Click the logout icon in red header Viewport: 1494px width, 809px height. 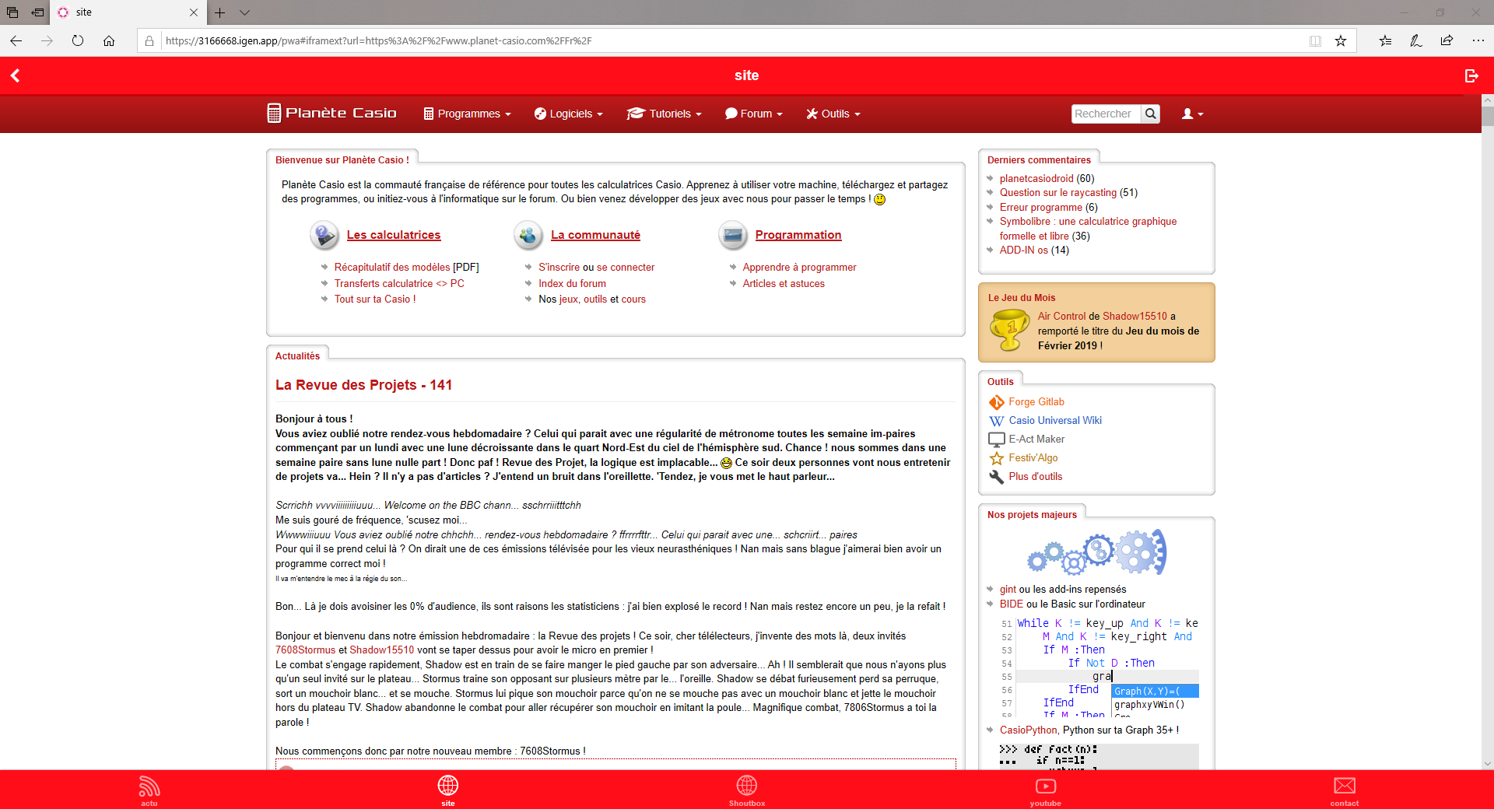(1471, 75)
